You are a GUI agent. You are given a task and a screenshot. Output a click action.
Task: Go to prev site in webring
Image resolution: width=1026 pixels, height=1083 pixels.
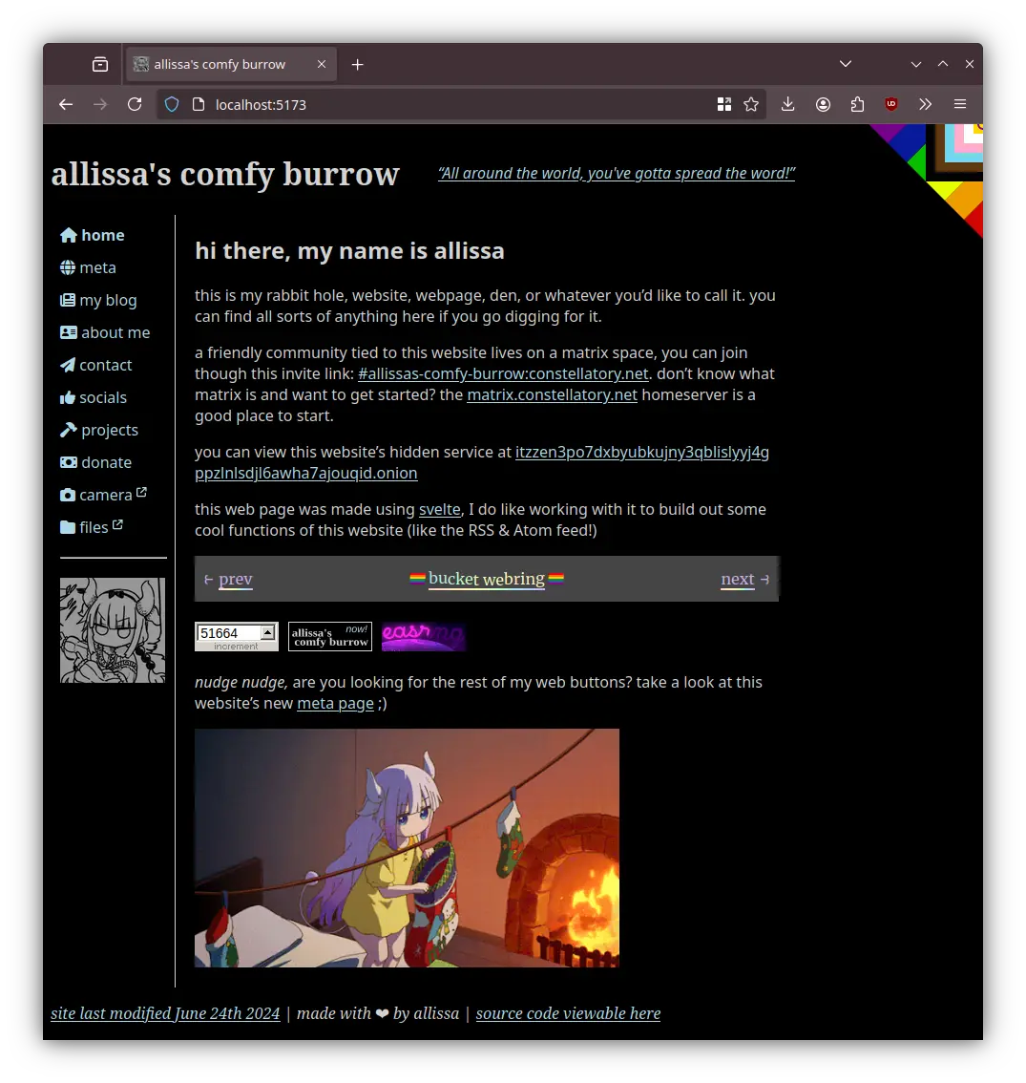(236, 580)
